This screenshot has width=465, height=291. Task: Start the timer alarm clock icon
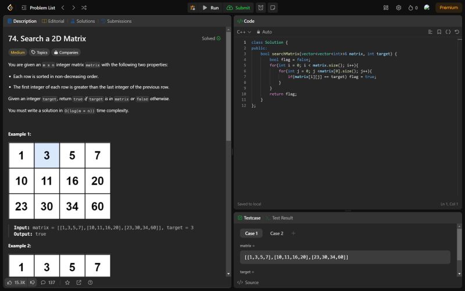pos(260,8)
